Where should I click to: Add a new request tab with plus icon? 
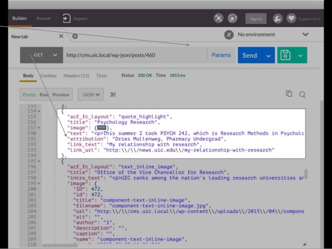75,36
